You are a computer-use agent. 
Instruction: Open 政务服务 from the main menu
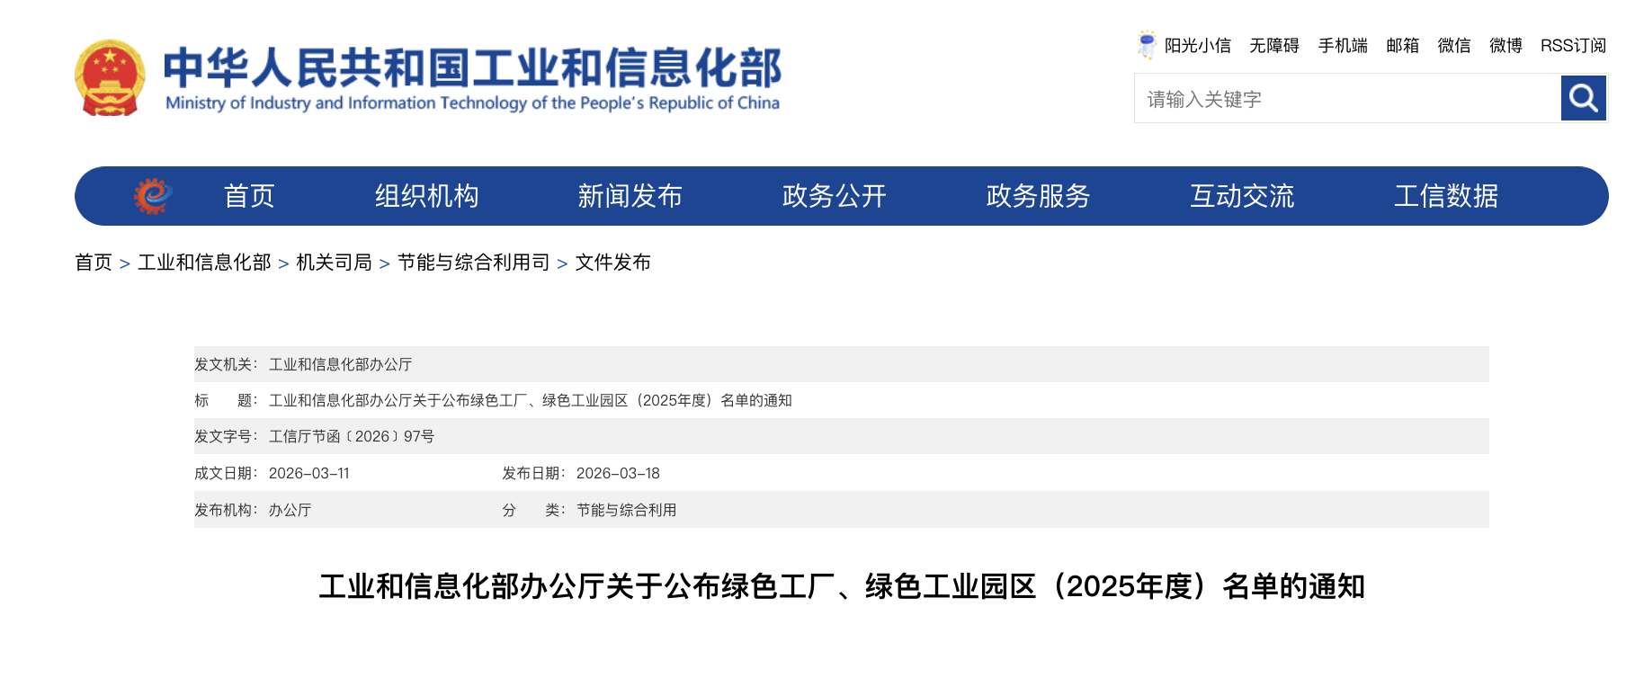point(1038,196)
